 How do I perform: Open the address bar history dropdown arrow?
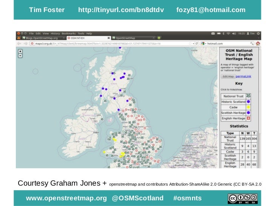pos(193,43)
